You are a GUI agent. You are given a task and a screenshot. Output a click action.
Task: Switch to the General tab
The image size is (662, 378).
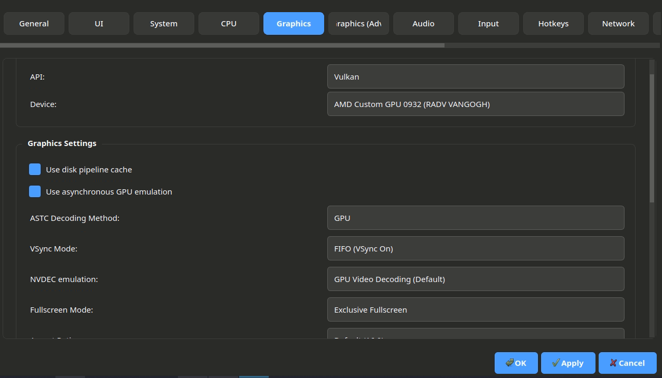pyautogui.click(x=34, y=24)
